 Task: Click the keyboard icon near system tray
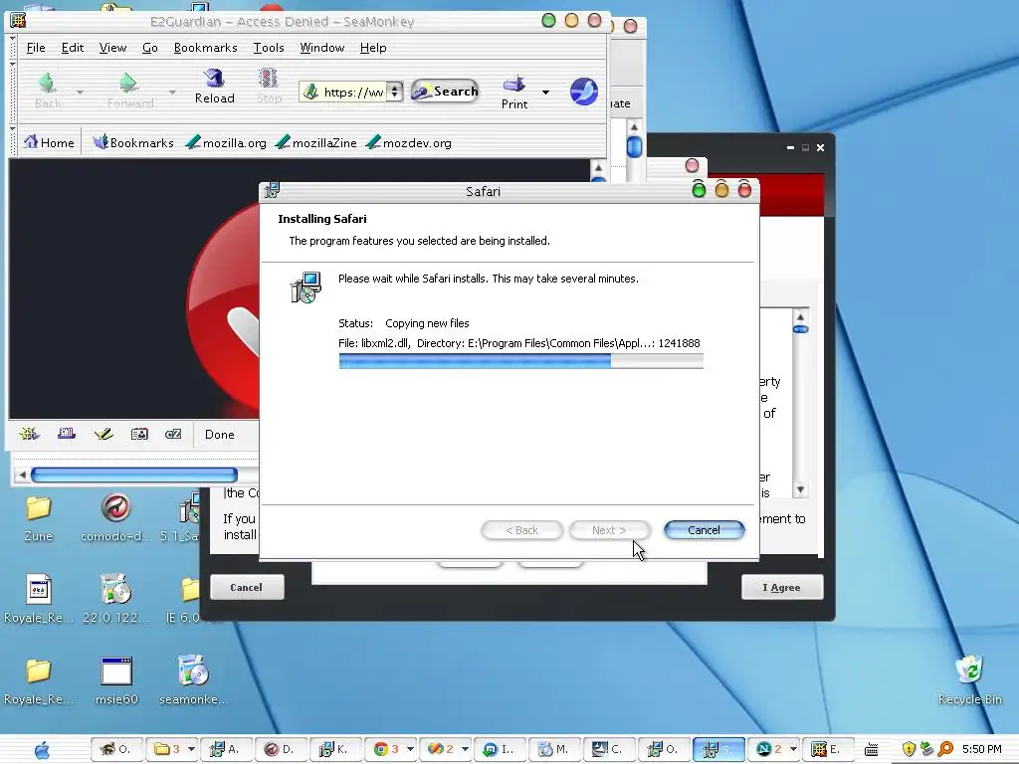(x=871, y=750)
